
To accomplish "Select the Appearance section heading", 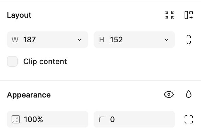I will (29, 95).
